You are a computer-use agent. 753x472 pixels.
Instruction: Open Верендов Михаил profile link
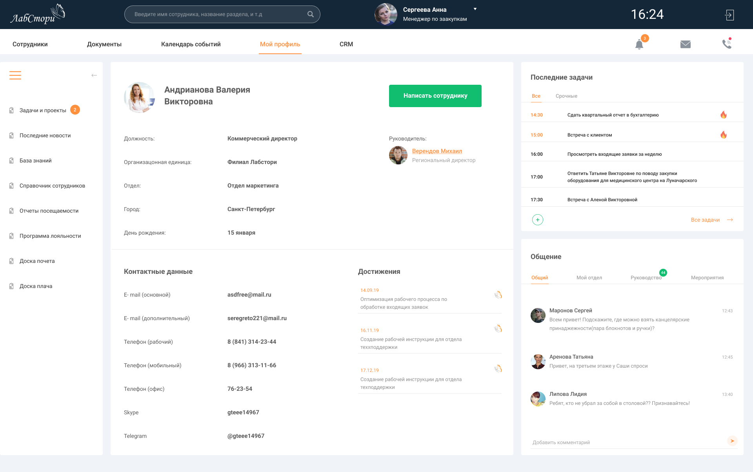point(437,151)
